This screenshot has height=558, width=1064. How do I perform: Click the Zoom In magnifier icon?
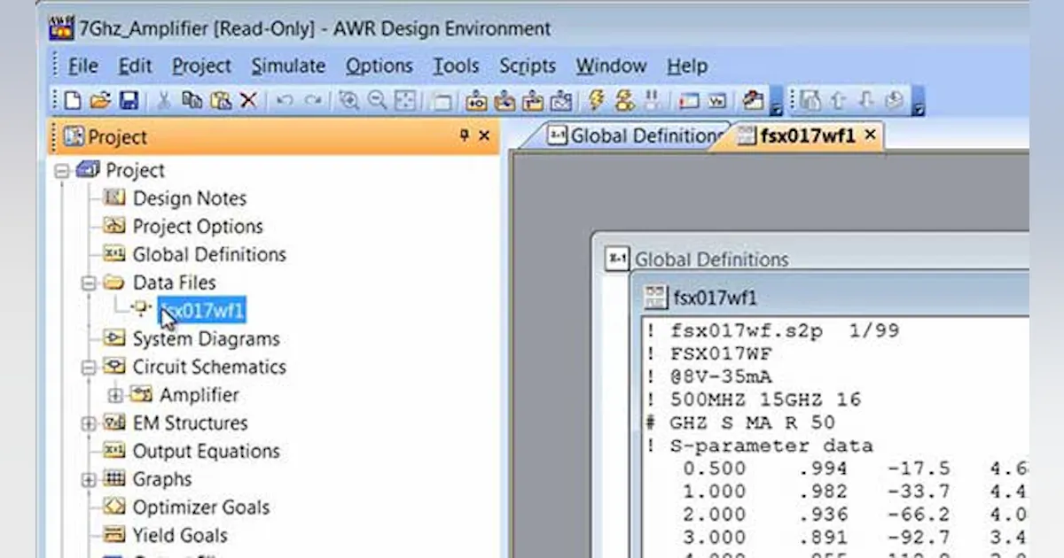tap(349, 101)
